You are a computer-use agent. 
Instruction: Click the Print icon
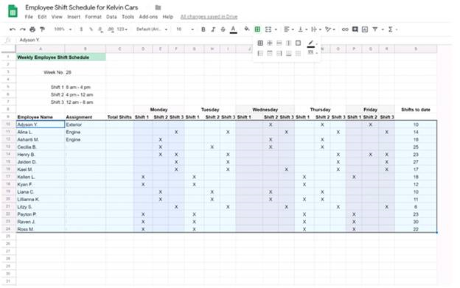32,29
